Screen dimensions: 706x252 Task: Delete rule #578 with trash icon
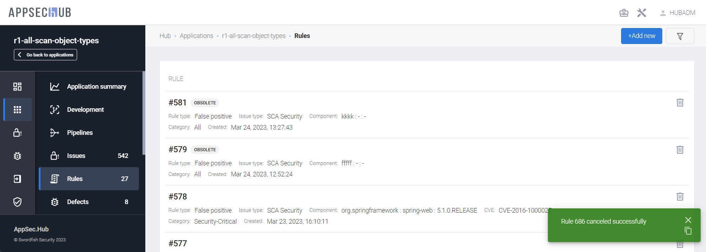[x=680, y=197]
